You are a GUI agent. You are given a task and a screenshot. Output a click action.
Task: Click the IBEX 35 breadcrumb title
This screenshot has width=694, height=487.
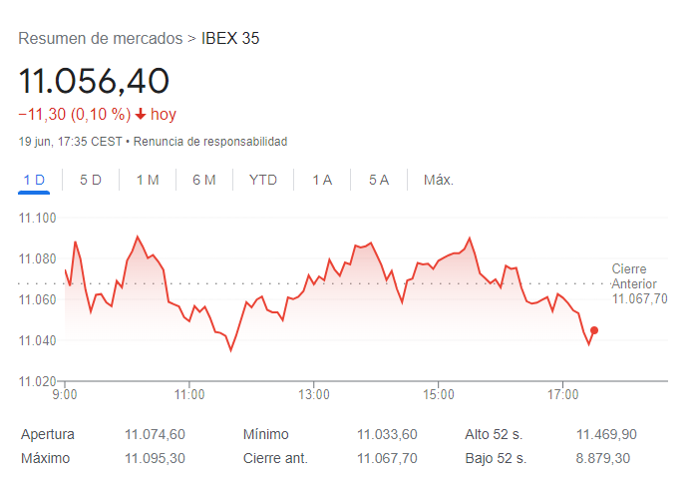click(x=230, y=39)
